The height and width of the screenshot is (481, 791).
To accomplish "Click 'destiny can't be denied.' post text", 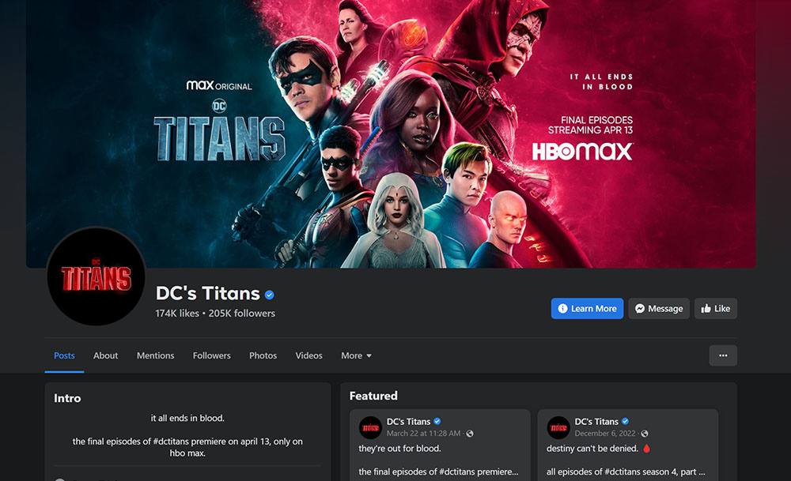I will 592,449.
